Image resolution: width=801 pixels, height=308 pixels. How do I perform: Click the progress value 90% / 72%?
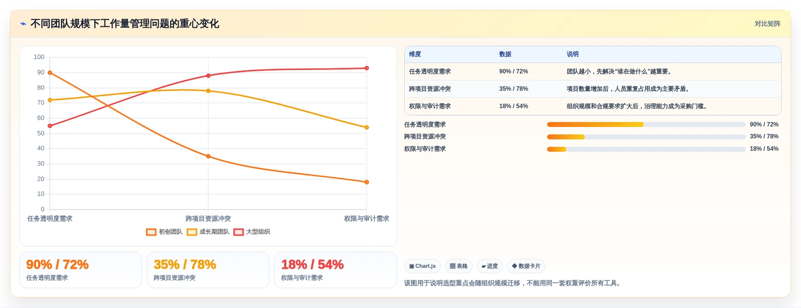[x=764, y=125]
